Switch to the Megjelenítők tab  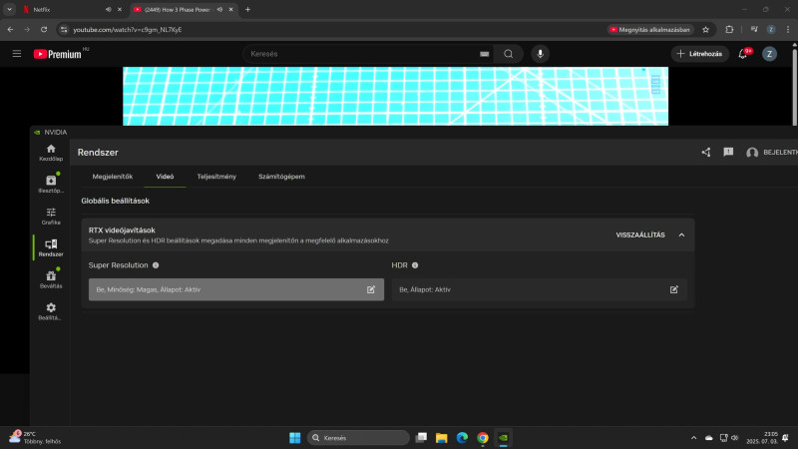coord(113,177)
